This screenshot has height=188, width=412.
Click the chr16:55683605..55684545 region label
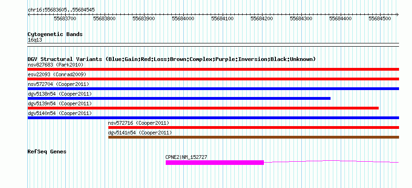61,10
